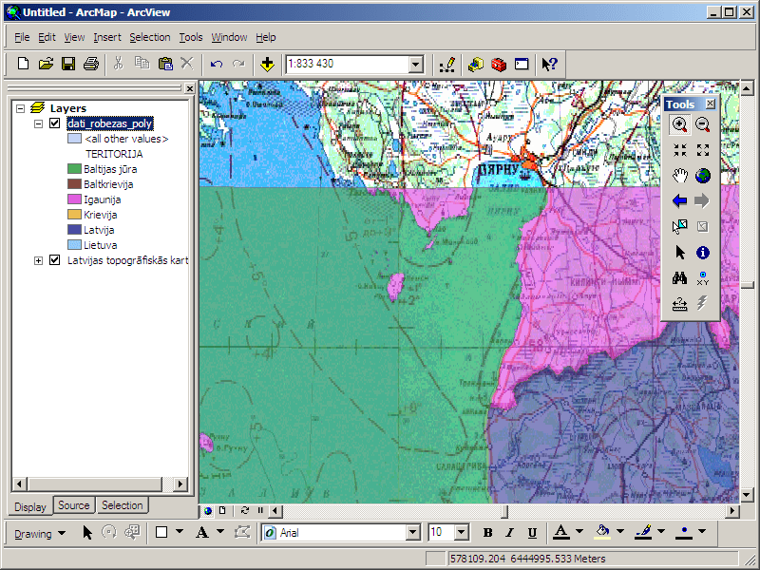
Task: Go back to previous extent
Action: [x=679, y=200]
